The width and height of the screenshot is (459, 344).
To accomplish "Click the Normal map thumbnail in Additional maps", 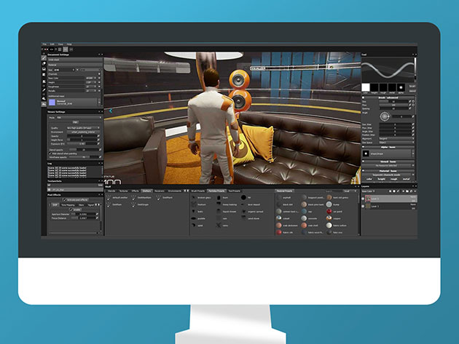I will [x=52, y=103].
